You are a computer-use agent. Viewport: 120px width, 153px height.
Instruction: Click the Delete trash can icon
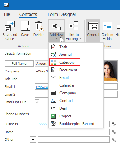pyautogui.click(x=39, y=26)
